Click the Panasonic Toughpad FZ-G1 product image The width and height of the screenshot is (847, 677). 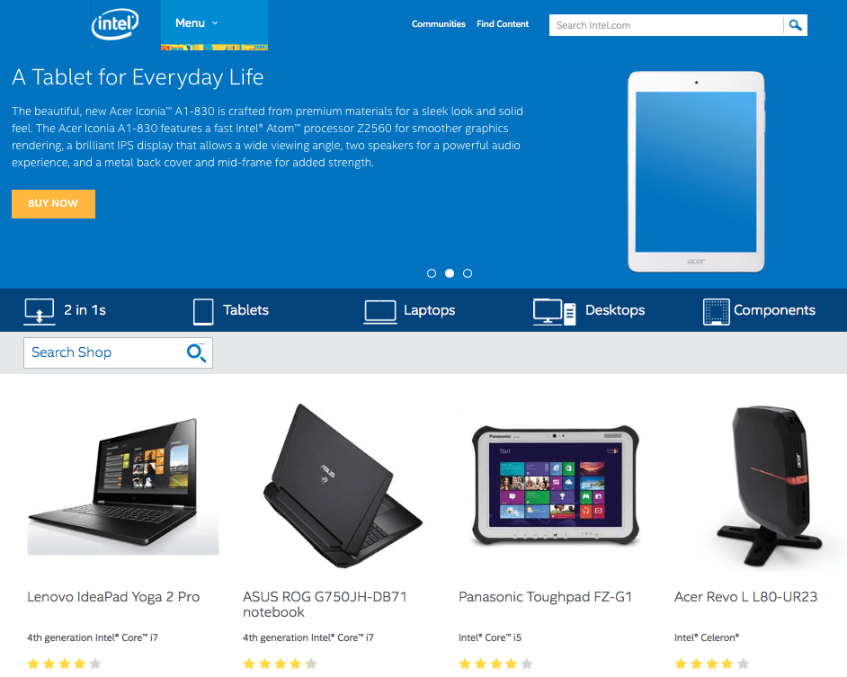coord(556,485)
